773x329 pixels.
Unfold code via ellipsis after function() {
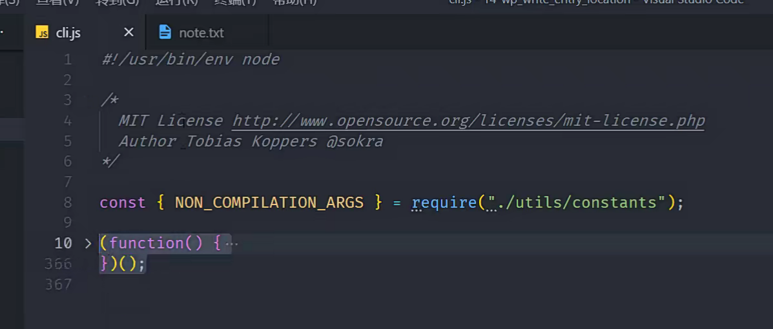tap(231, 244)
